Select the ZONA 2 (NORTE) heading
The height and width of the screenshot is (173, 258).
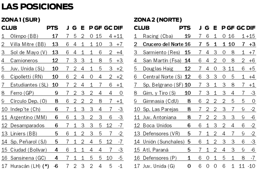coord(158,20)
